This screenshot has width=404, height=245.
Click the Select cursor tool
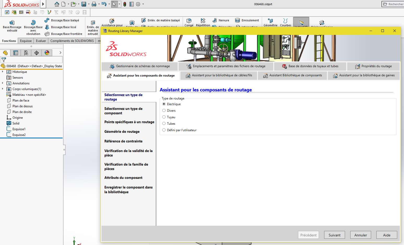[114, 4]
